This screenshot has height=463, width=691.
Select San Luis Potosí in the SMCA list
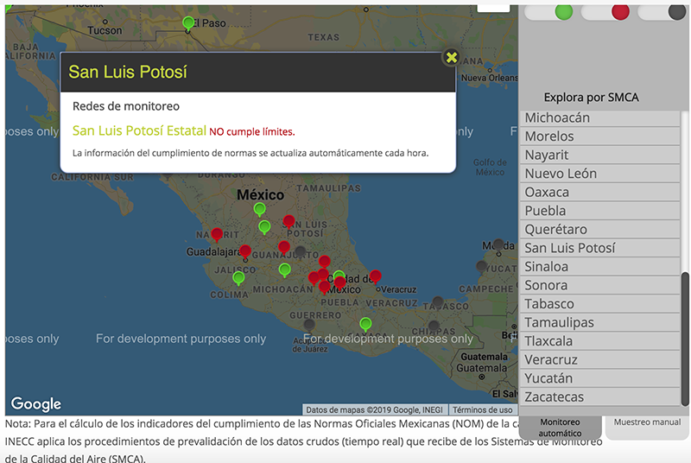[x=599, y=248]
